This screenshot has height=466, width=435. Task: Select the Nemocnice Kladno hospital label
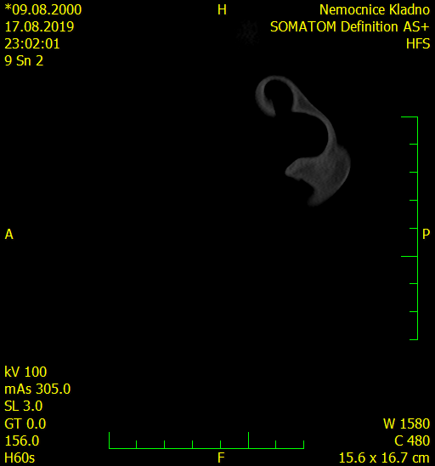coord(375,10)
